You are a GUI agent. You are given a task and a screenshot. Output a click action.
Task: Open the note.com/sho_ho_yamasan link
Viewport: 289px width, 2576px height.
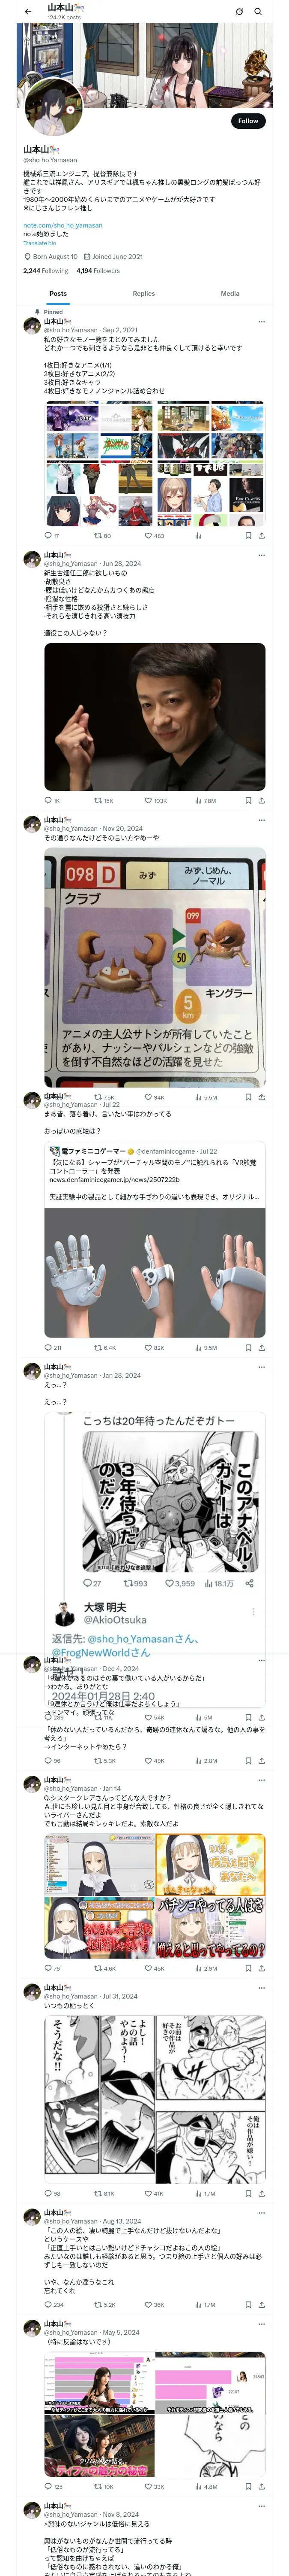point(63,225)
